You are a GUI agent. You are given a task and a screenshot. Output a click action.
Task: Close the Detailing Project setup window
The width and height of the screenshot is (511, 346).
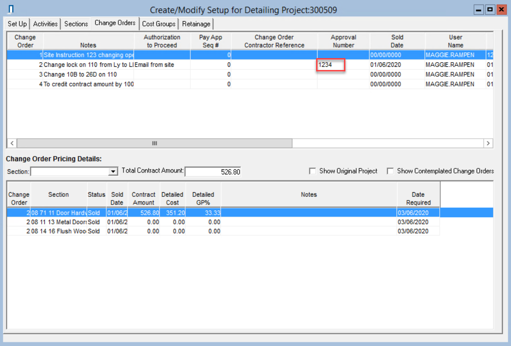coord(501,10)
